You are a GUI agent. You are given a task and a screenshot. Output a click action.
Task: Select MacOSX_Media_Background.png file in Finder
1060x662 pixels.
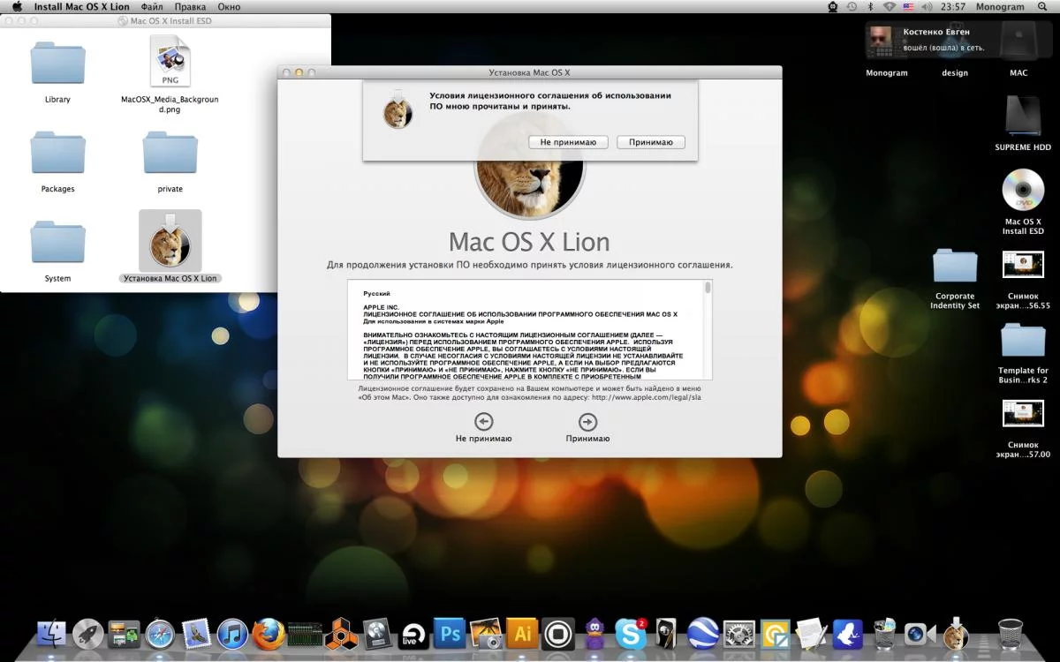tap(170, 64)
